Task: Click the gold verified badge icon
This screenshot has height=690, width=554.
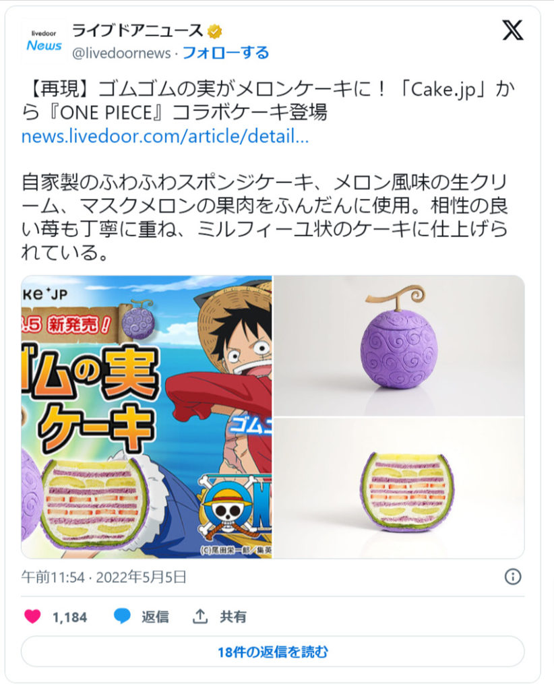Action: point(214,31)
